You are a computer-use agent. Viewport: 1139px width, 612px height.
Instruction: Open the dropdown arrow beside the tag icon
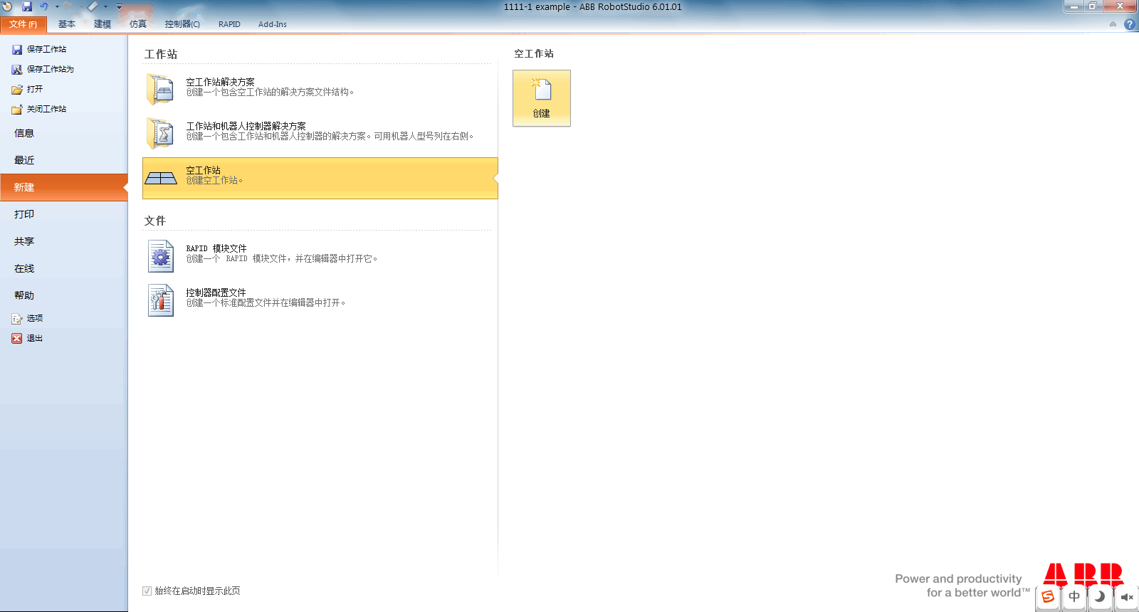click(x=106, y=6)
